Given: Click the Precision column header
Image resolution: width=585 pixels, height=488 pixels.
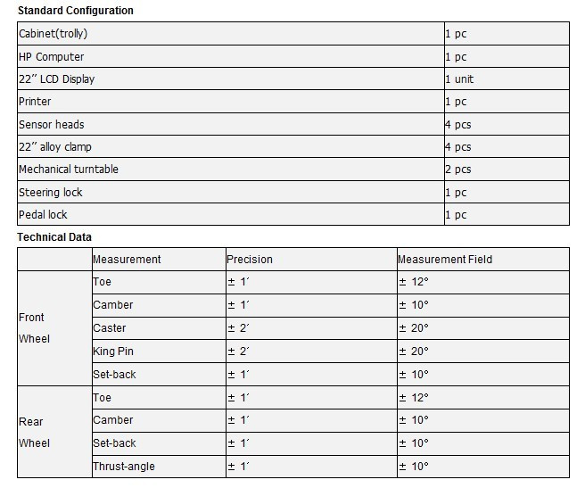Looking at the screenshot, I should coord(311,260).
